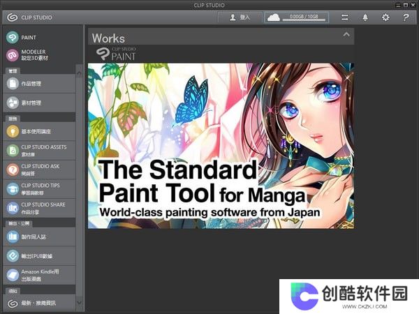Open CLIP STUDIO ASK Q&A
The image size is (419, 314).
click(39, 170)
